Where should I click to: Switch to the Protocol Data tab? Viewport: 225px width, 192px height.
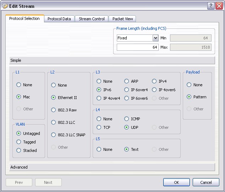pyautogui.click(x=59, y=19)
